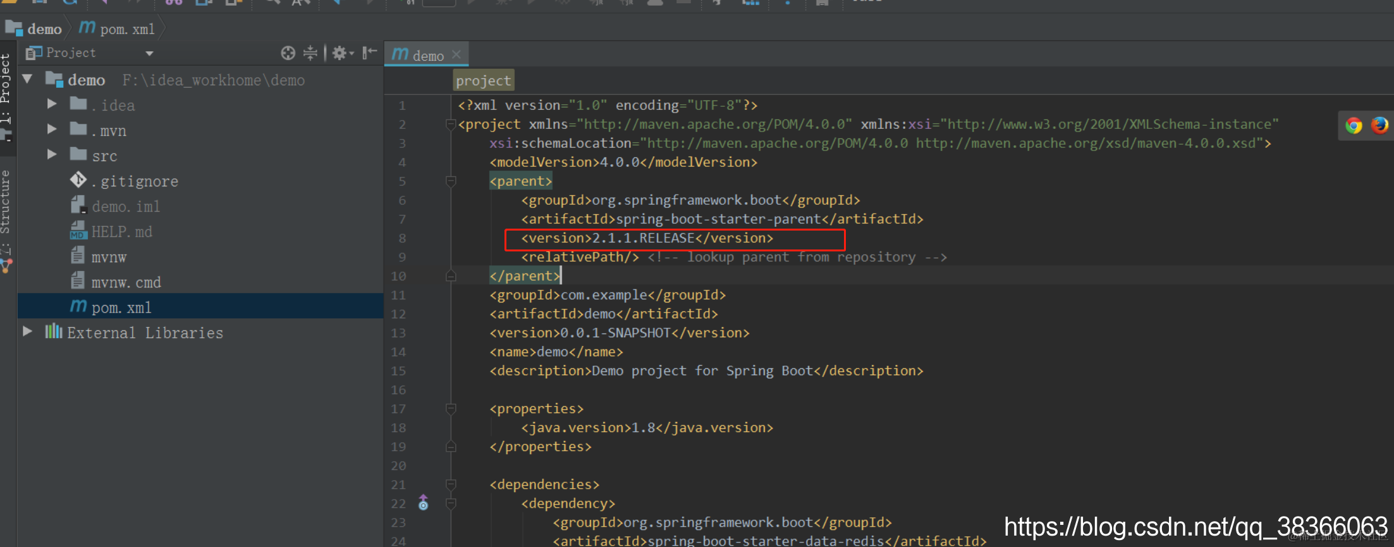Click the demo module folder icon in tree
Screen dimensions: 1394x547
click(54, 80)
